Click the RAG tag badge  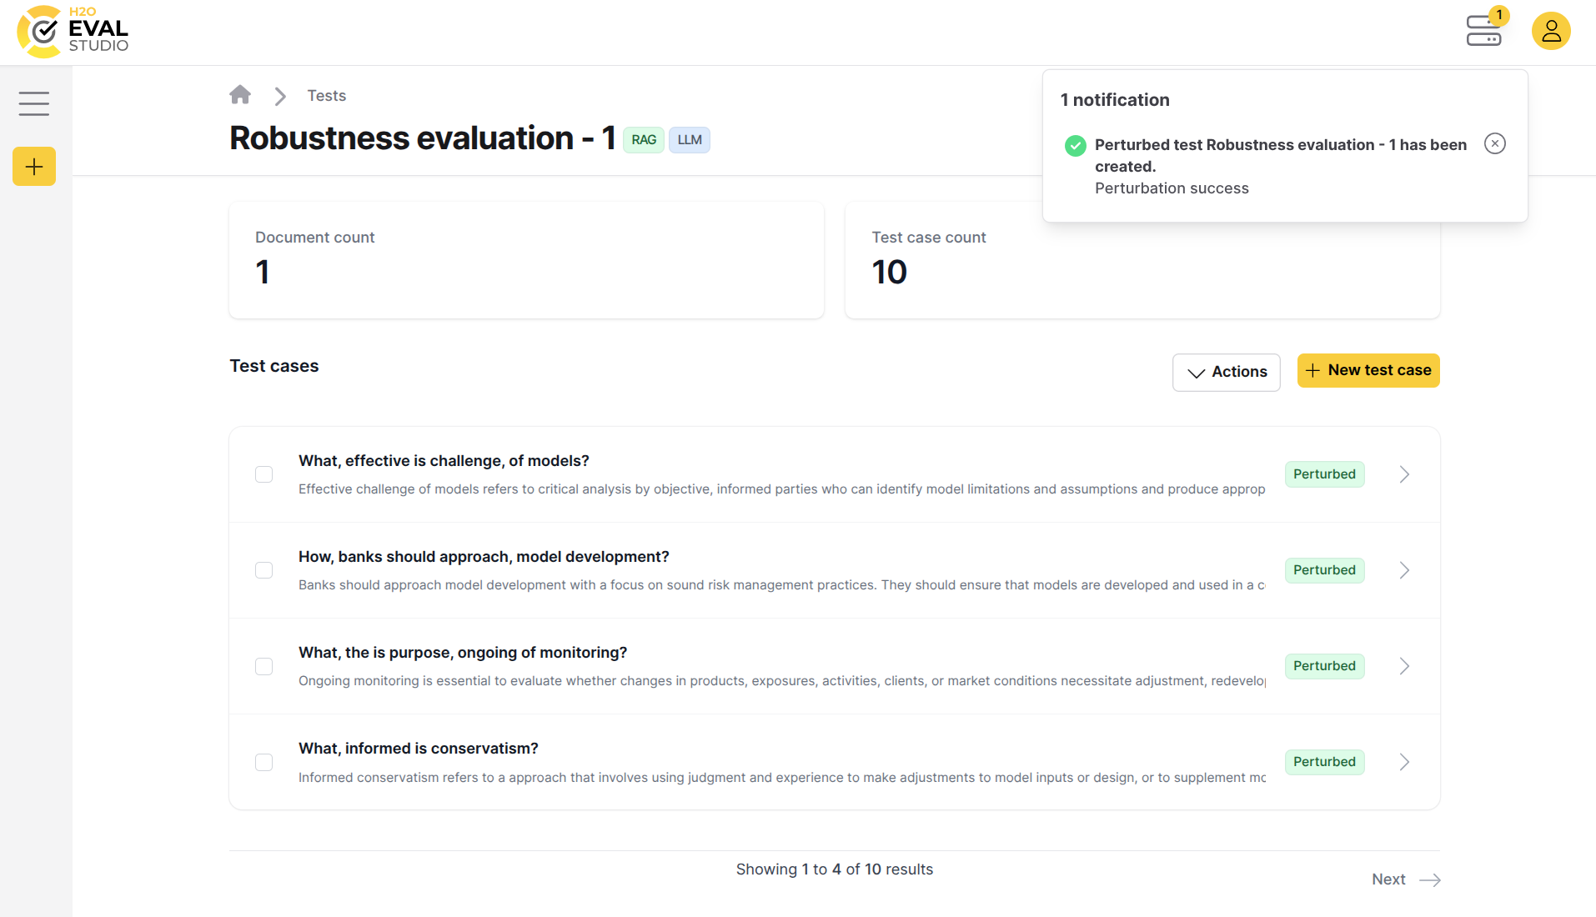[643, 140]
